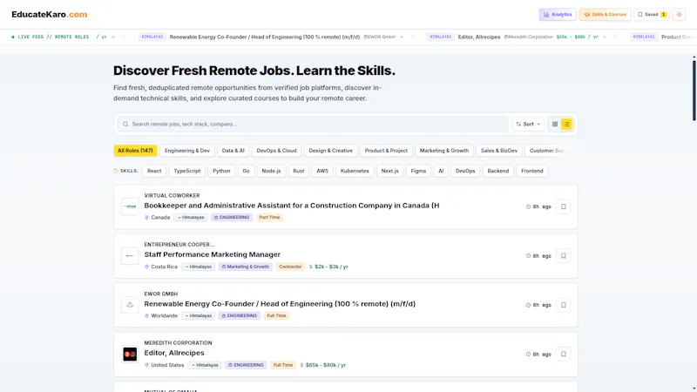Select the Figma skill chip
Viewport: 697px width, 392px height.
point(418,171)
